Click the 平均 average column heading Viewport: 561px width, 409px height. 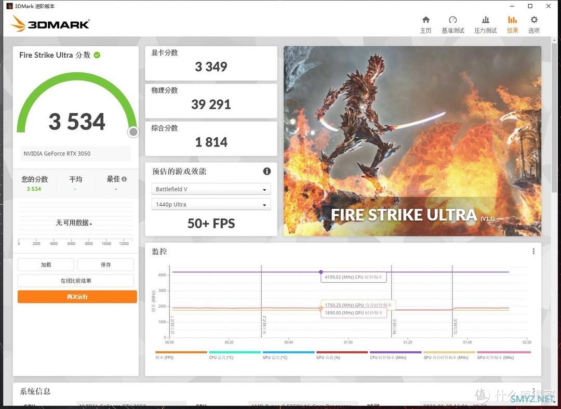click(x=75, y=179)
